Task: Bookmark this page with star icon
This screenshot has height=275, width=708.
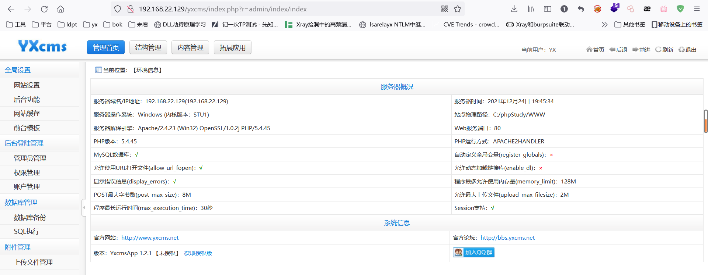Action: 458,9
